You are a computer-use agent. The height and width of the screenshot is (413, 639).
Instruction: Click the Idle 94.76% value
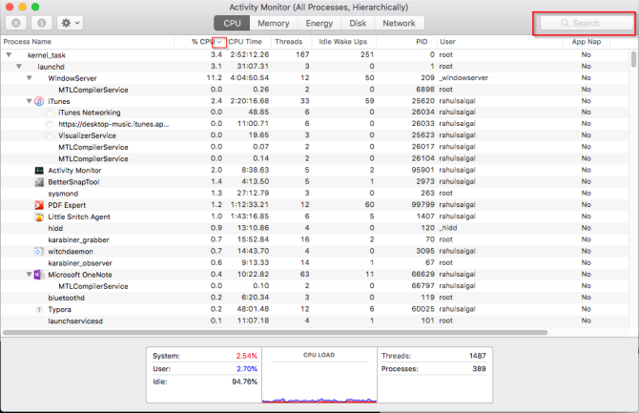244,382
